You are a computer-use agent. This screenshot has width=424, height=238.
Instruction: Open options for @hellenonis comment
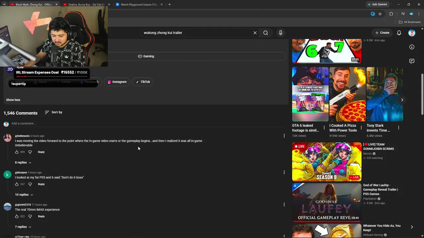284,136
